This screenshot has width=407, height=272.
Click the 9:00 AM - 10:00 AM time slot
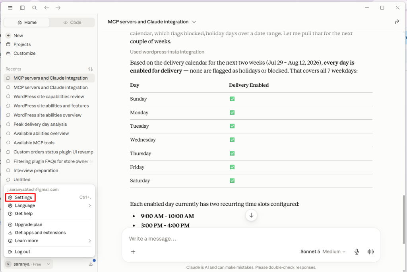point(167,216)
